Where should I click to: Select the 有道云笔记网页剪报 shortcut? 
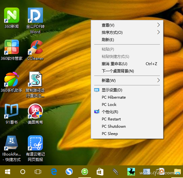(35, 143)
